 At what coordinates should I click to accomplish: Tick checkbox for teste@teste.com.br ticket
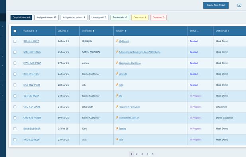pyautogui.click(x=15, y=118)
